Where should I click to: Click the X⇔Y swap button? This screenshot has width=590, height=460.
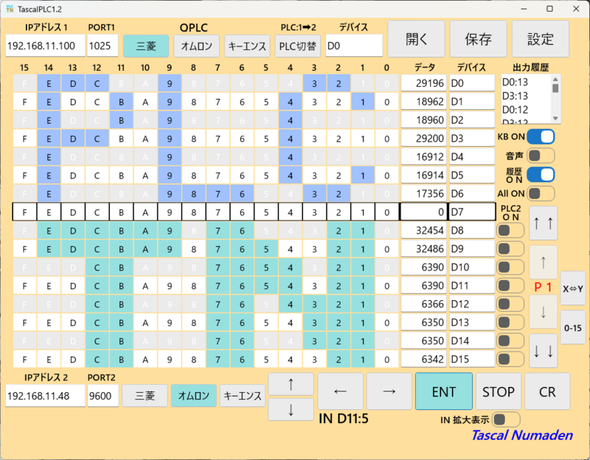(x=572, y=289)
